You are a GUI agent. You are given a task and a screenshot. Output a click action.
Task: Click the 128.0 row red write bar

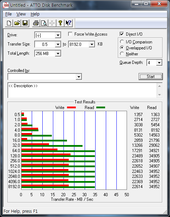(46, 154)
